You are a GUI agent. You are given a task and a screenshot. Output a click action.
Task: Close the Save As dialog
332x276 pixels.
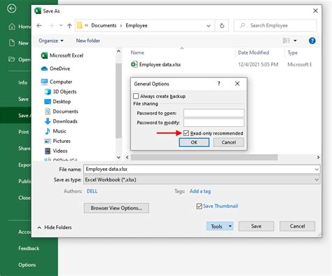(x=315, y=11)
